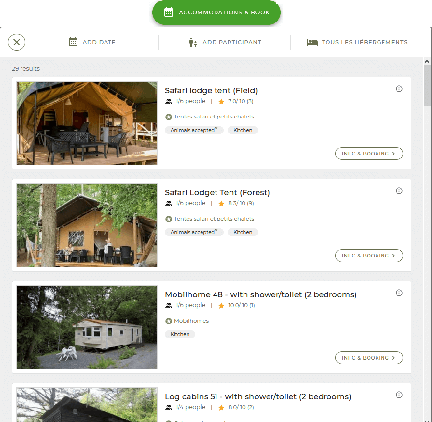
Task: Click Tentes safari category on Safari Lodget Tent (Forest)
Action: click(214, 219)
